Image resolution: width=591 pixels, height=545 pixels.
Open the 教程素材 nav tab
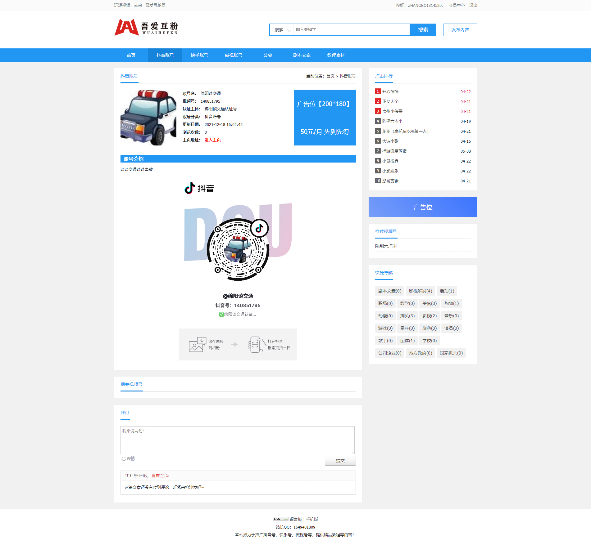click(x=336, y=55)
